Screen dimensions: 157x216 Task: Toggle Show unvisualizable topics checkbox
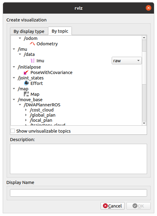click(x=13, y=131)
